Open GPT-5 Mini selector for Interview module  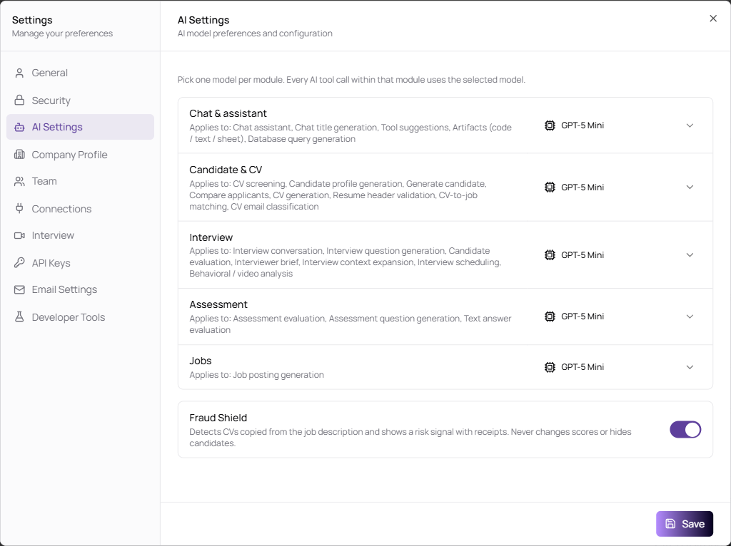coord(620,255)
